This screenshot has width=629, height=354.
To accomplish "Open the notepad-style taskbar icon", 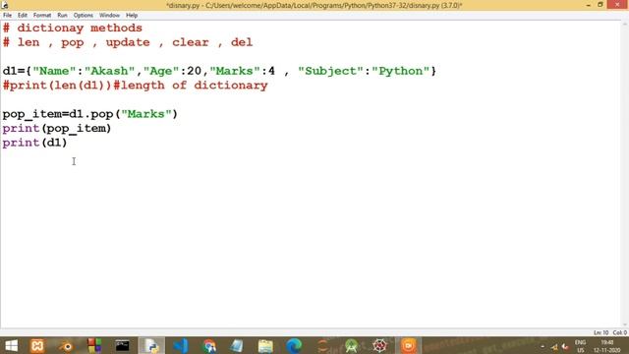I will pos(237,345).
